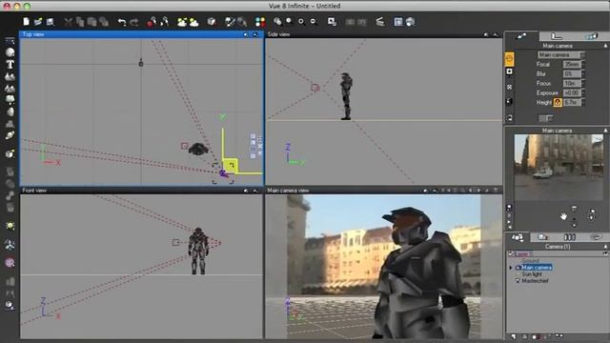Select Sun light in the object list
The width and height of the screenshot is (610, 343).
tap(532, 274)
